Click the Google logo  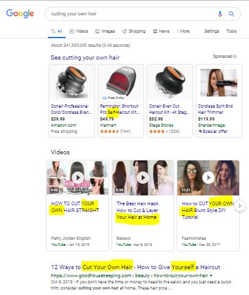20,14
